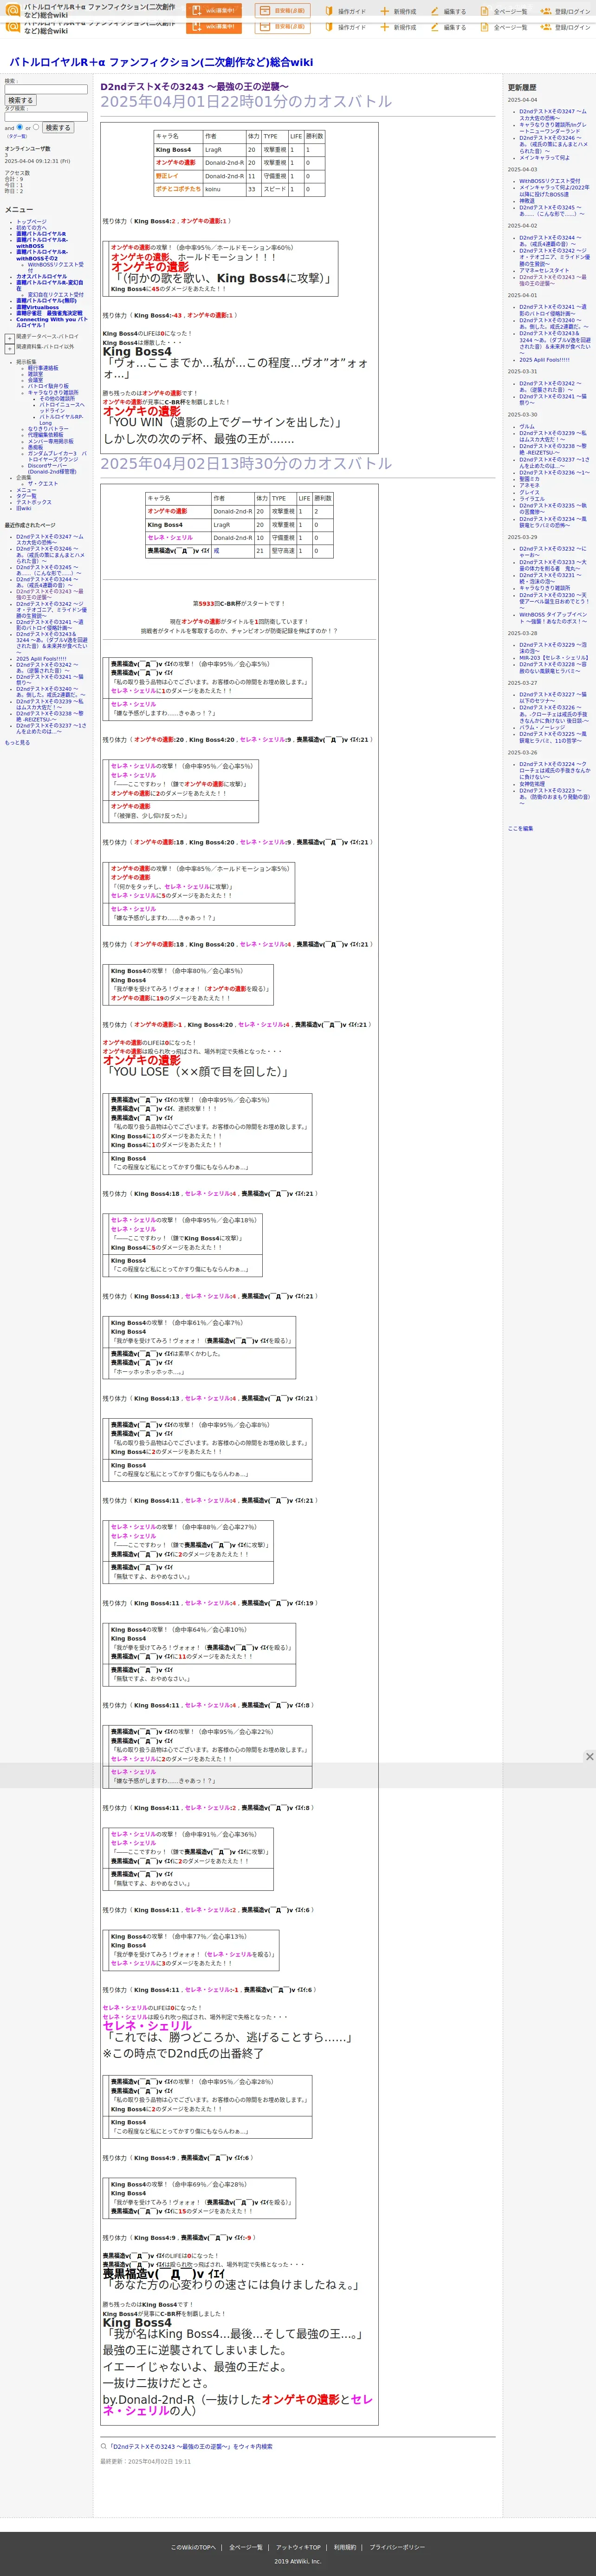Open メインキャラって何よ under 2025-04-04
The image size is (596, 2576).
[544, 157]
